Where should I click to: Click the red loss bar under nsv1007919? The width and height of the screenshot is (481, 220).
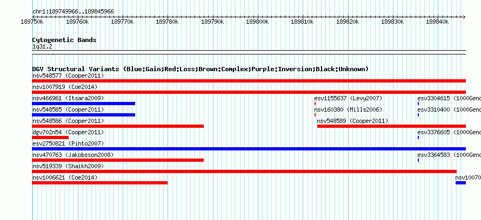click(x=249, y=92)
